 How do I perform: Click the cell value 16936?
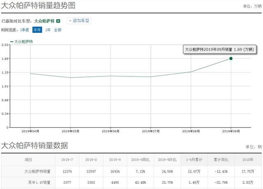(115, 171)
